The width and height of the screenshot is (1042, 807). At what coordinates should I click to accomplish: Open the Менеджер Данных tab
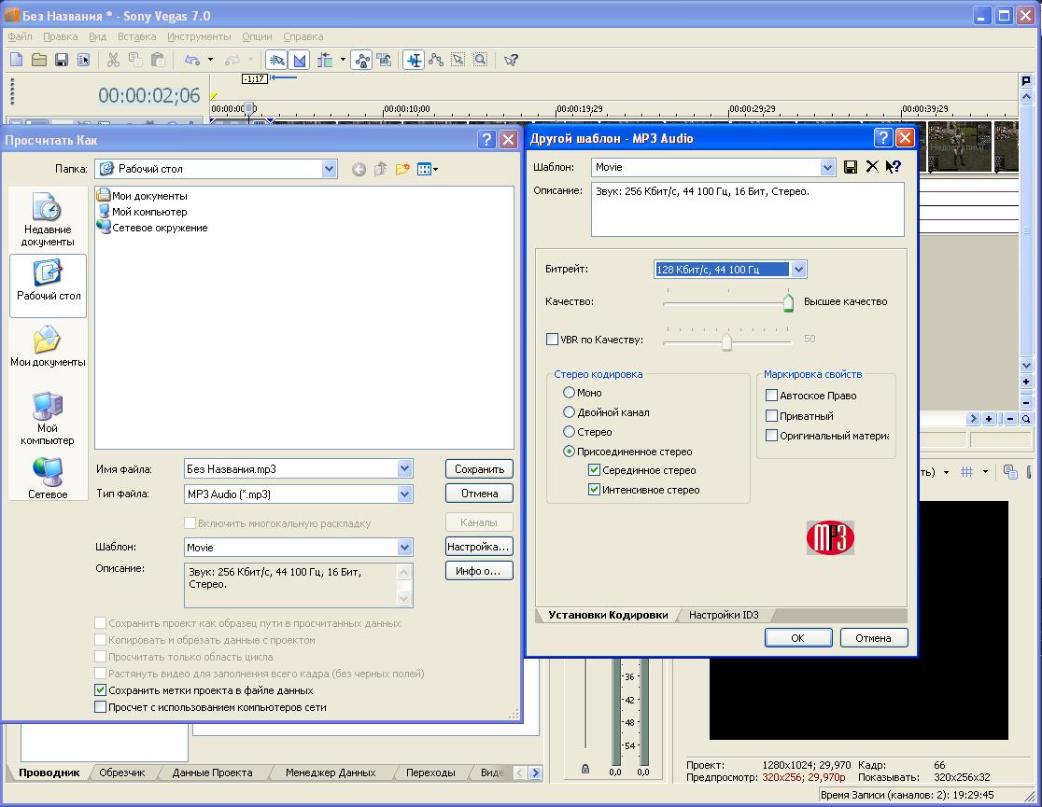[x=331, y=772]
